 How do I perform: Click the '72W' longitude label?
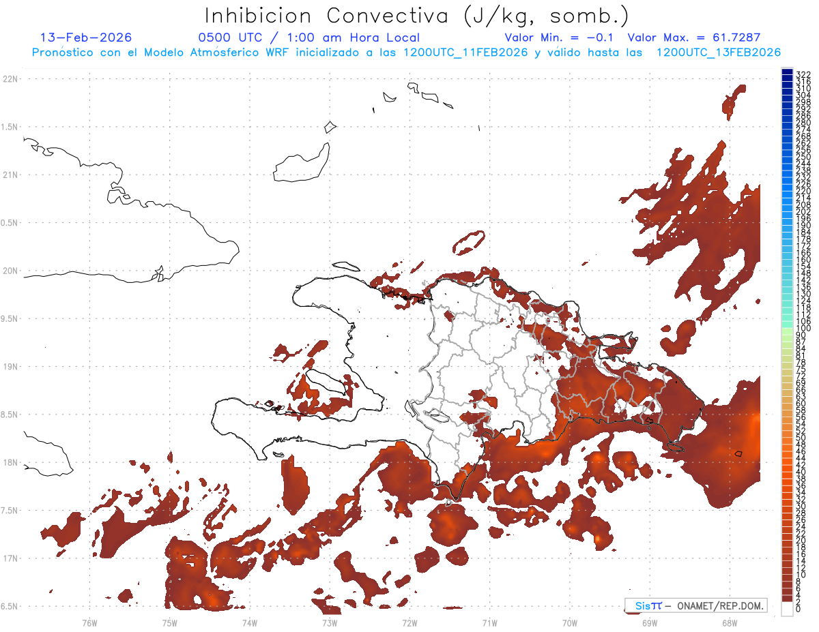[409, 622]
